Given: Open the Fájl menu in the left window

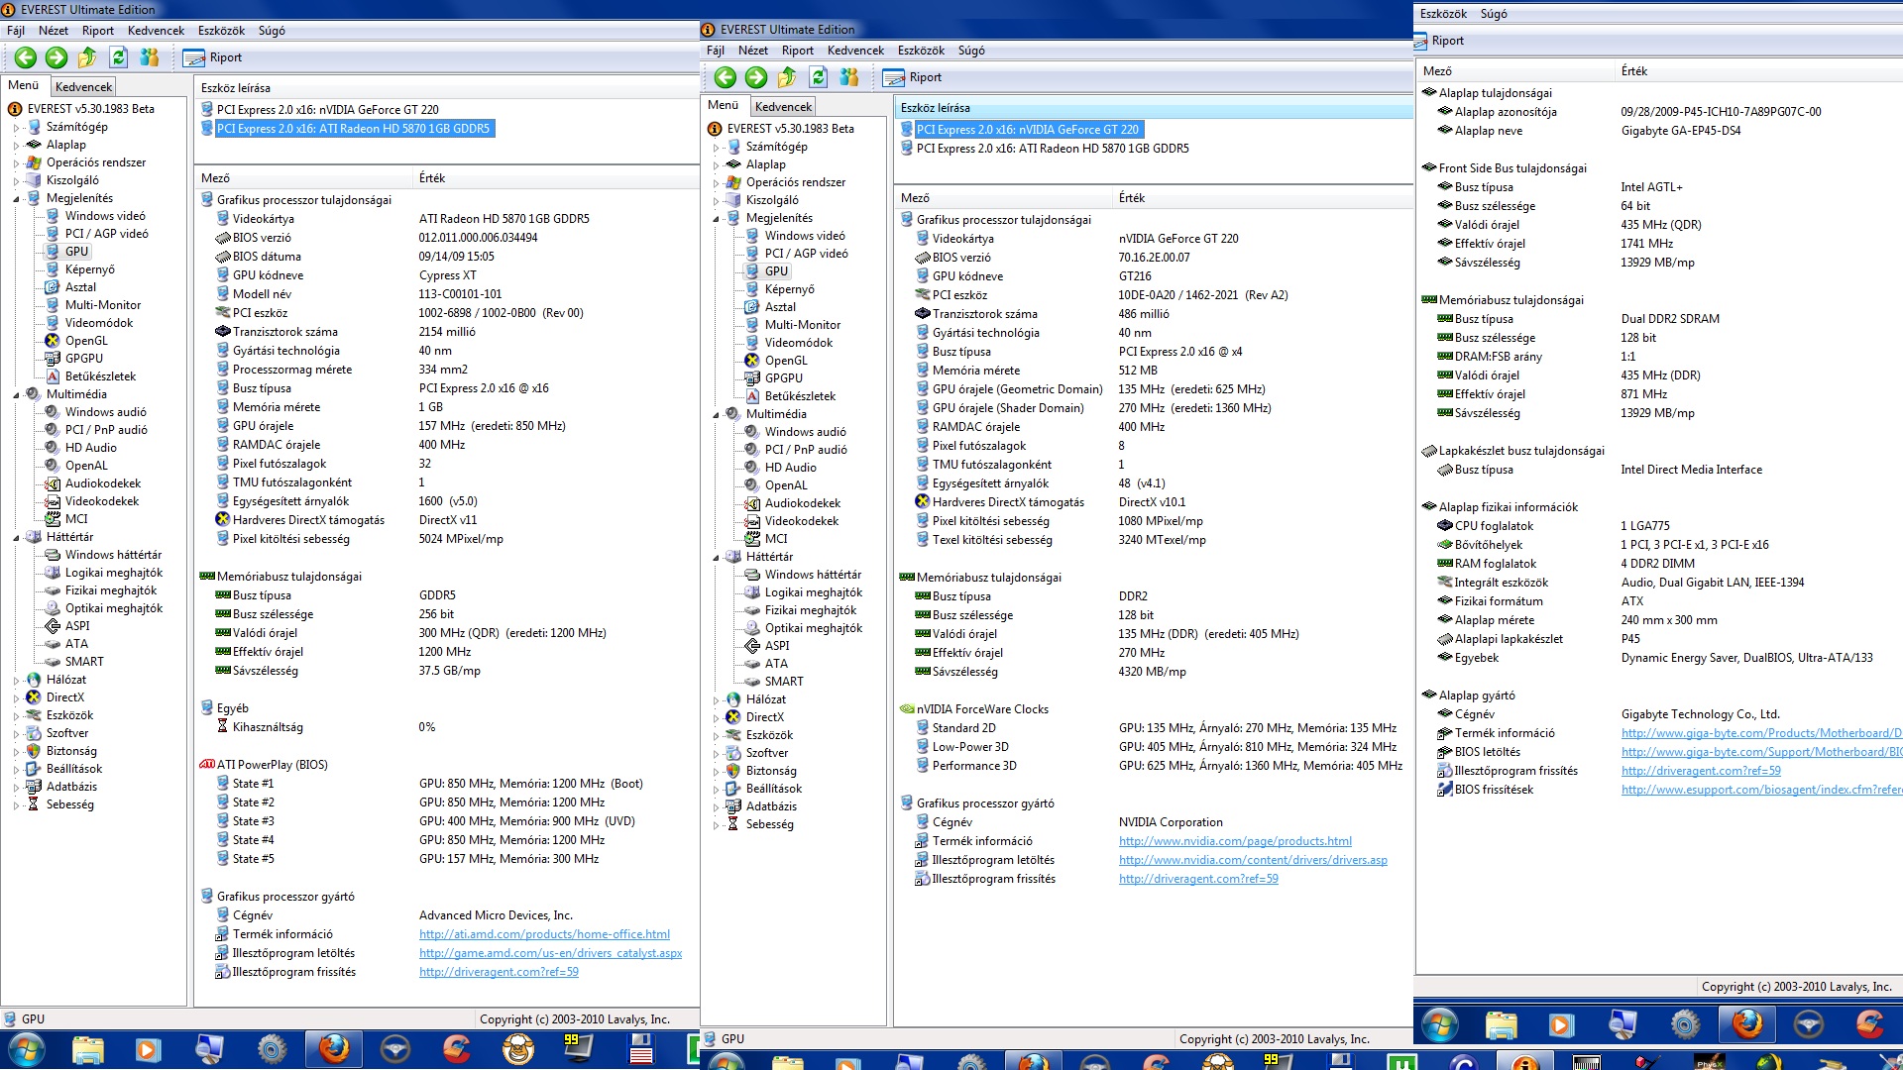Looking at the screenshot, I should 16,31.
